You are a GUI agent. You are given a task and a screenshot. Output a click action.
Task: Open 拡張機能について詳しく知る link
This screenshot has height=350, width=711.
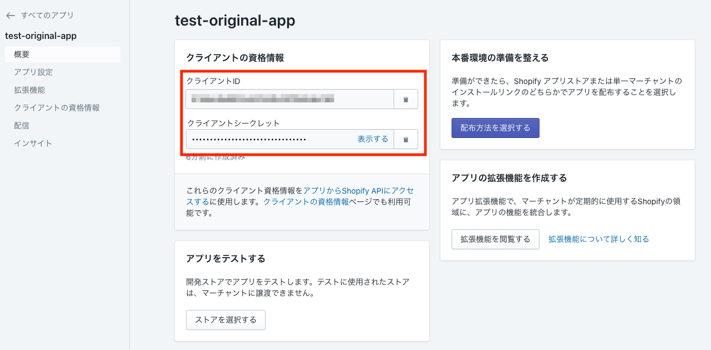click(x=599, y=239)
